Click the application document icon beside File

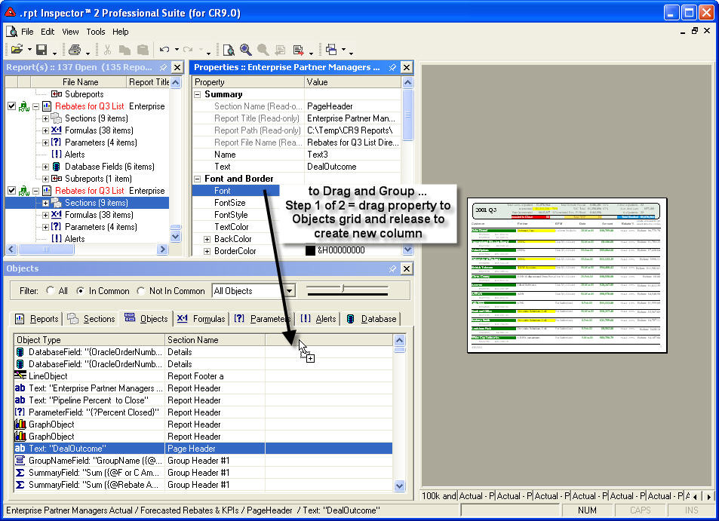(x=11, y=32)
